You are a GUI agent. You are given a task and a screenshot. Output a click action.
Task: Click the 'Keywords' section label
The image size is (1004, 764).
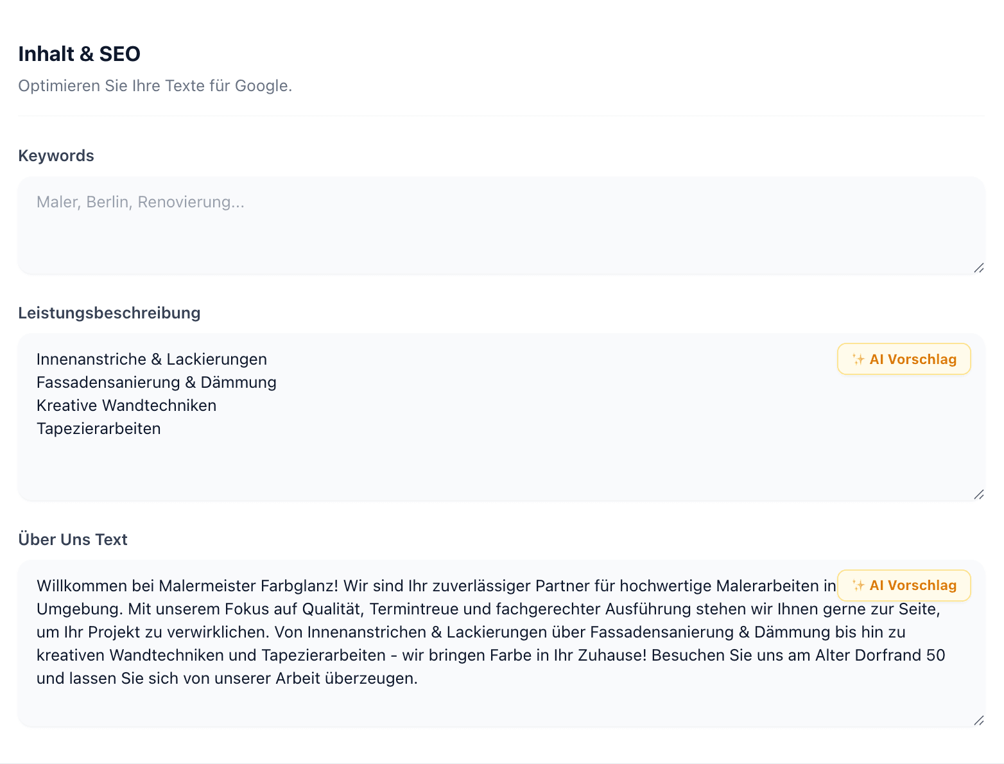pos(56,155)
